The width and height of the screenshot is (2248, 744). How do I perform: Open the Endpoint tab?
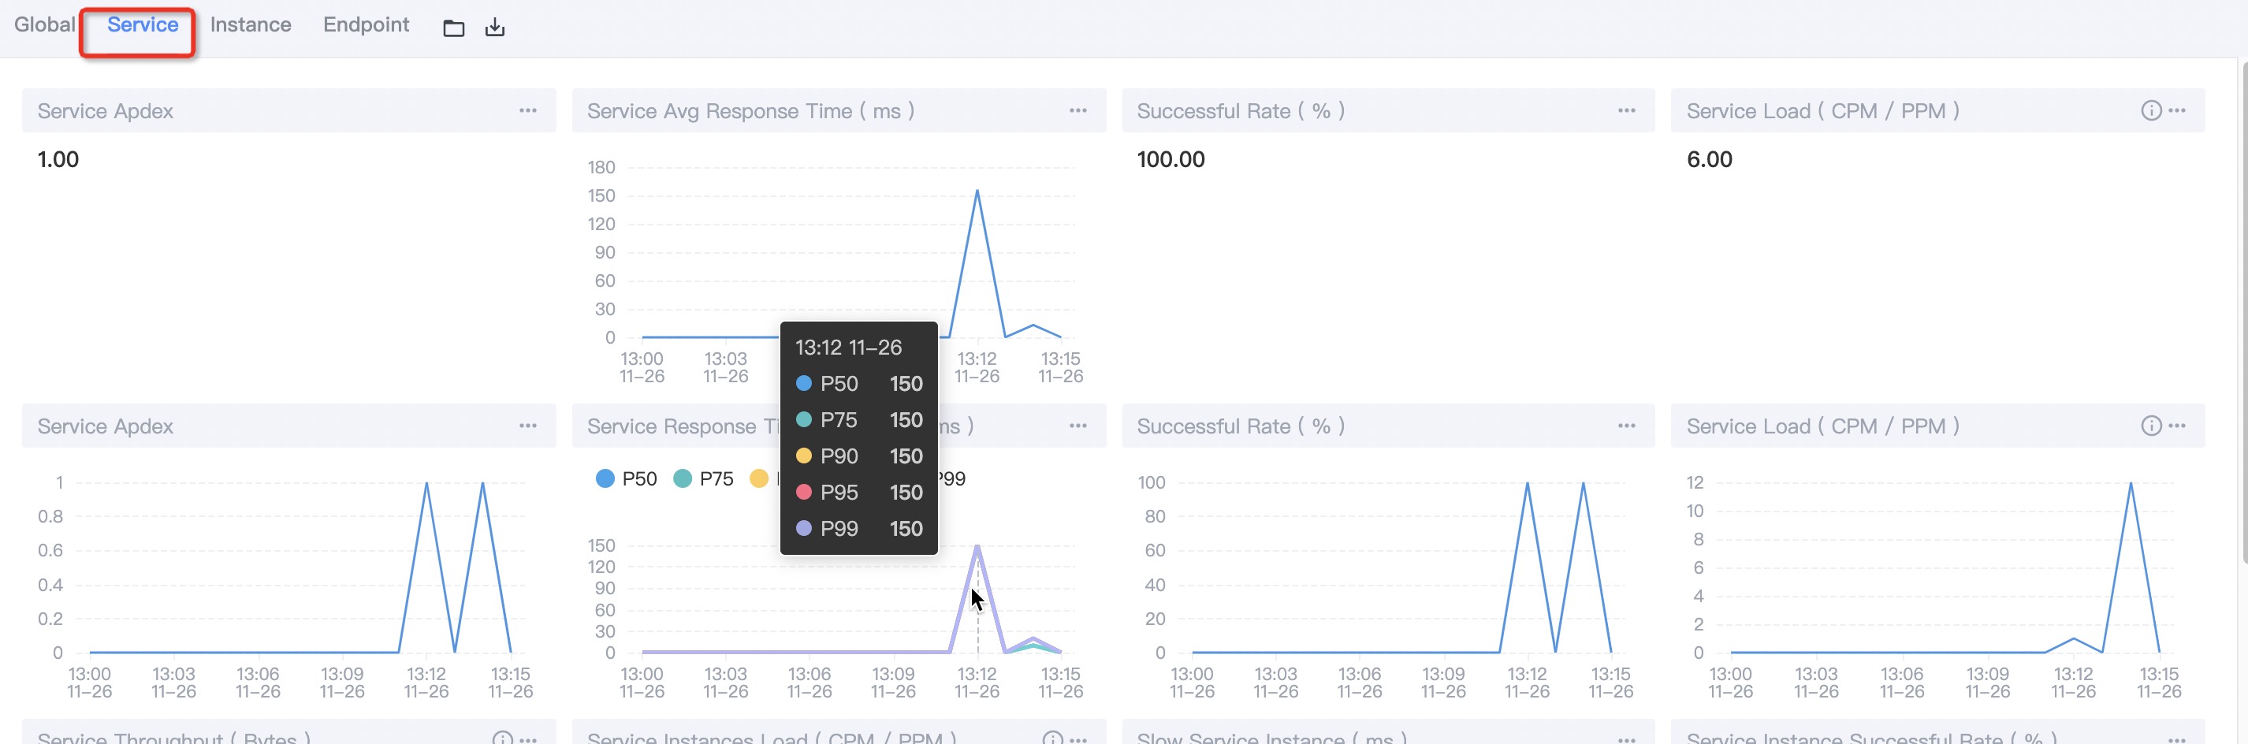366,24
